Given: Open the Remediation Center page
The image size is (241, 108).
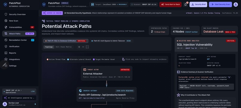Looking at the screenshot, I should 19,40.
